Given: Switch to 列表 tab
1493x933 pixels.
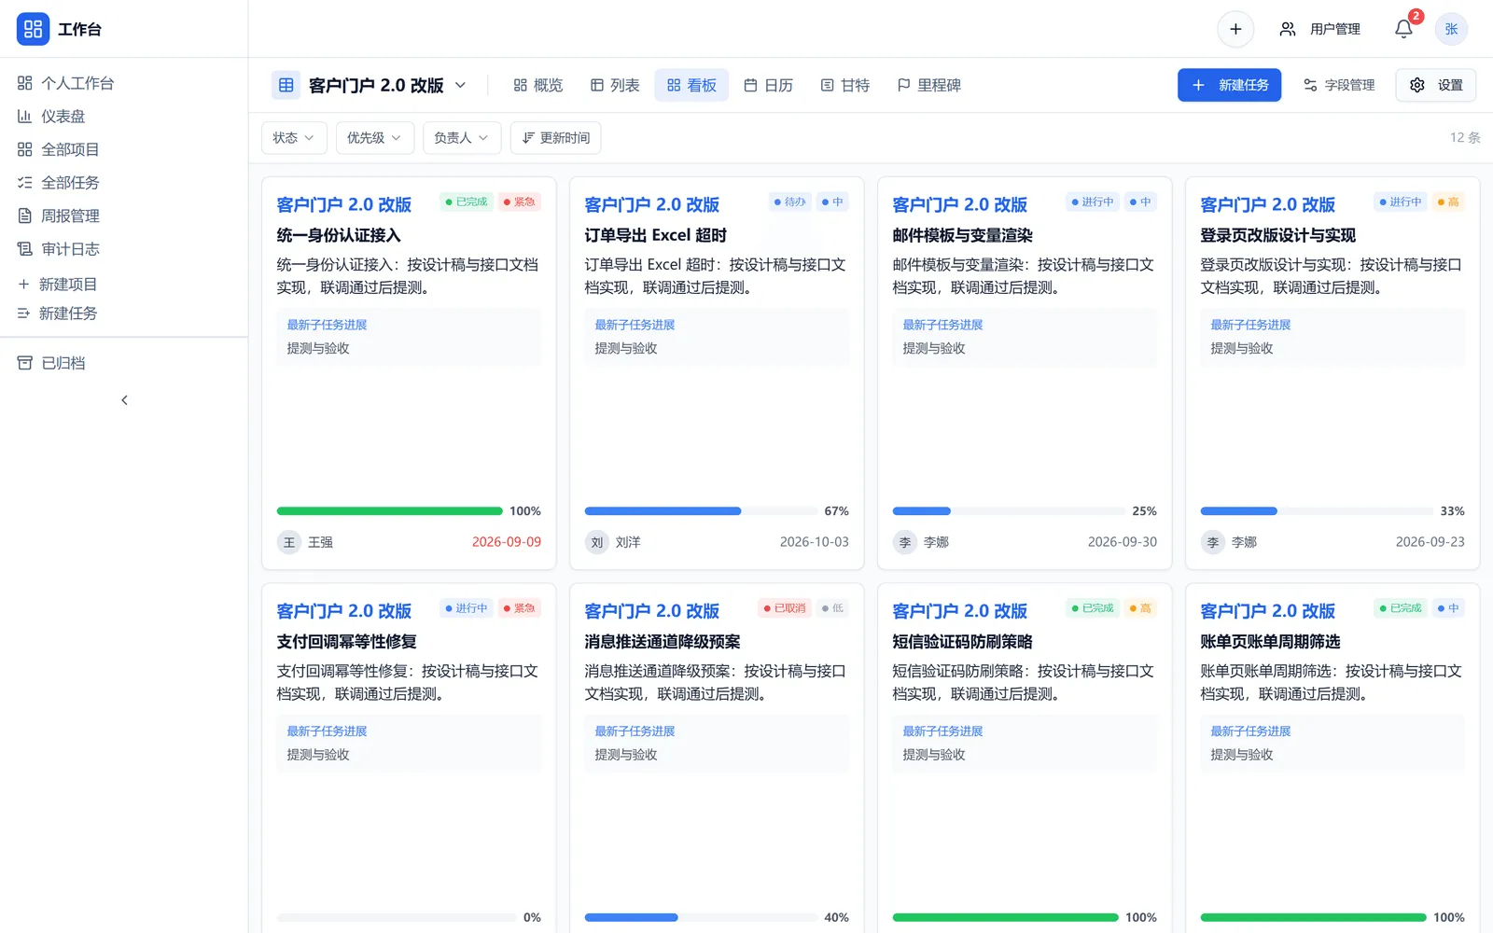Looking at the screenshot, I should click(x=615, y=85).
